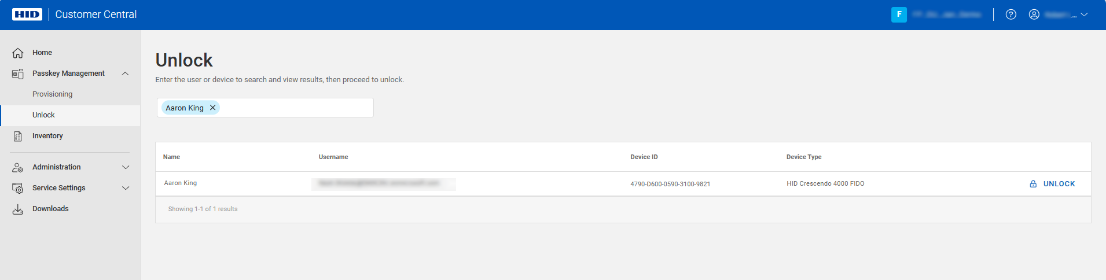This screenshot has height=280, width=1106.
Task: Remove the Aaron King search chip
Action: 212,108
